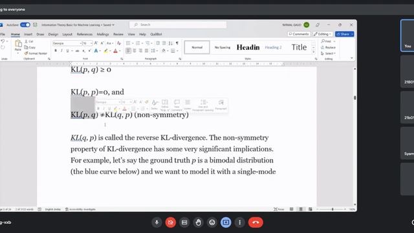This screenshot has width=414, height=233.
Task: Toggle Italic formatting
Action: (61, 50)
